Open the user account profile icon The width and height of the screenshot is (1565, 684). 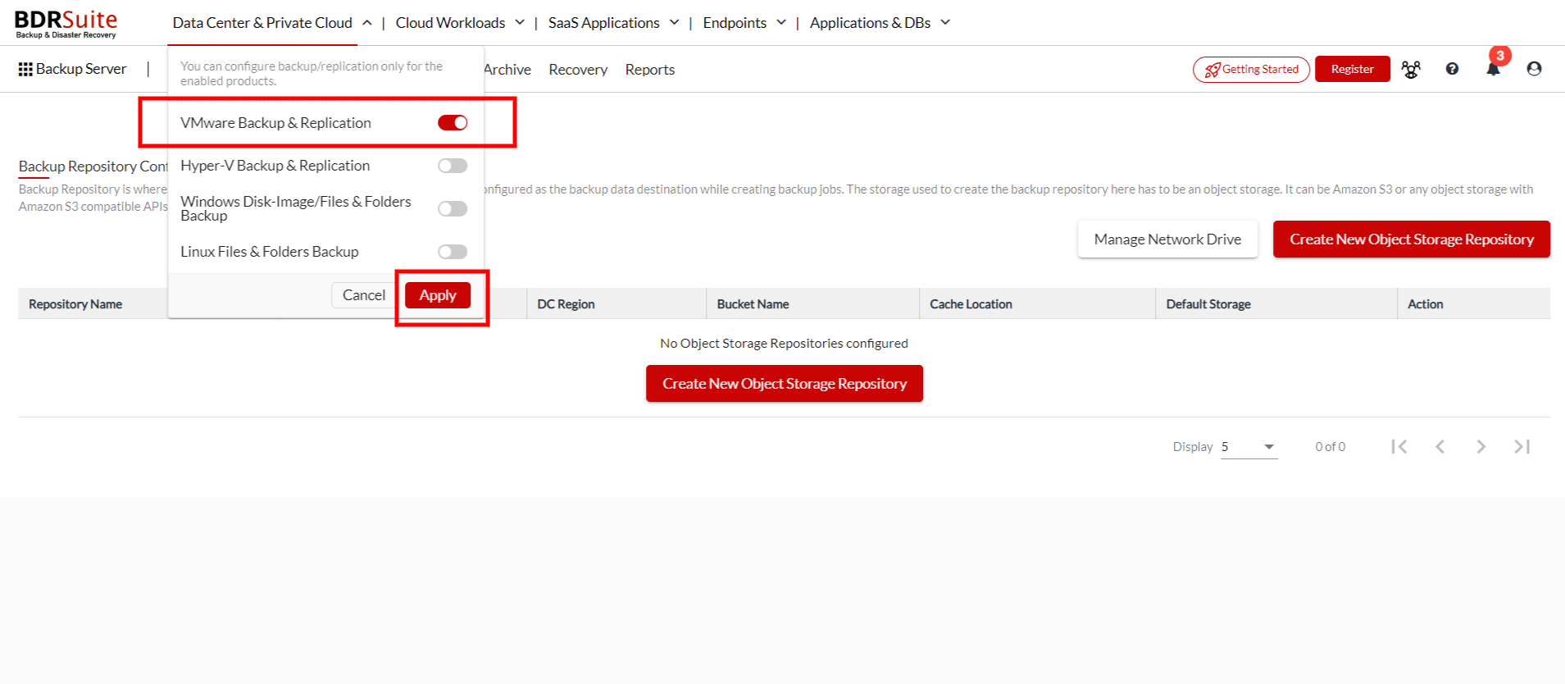[x=1535, y=69]
